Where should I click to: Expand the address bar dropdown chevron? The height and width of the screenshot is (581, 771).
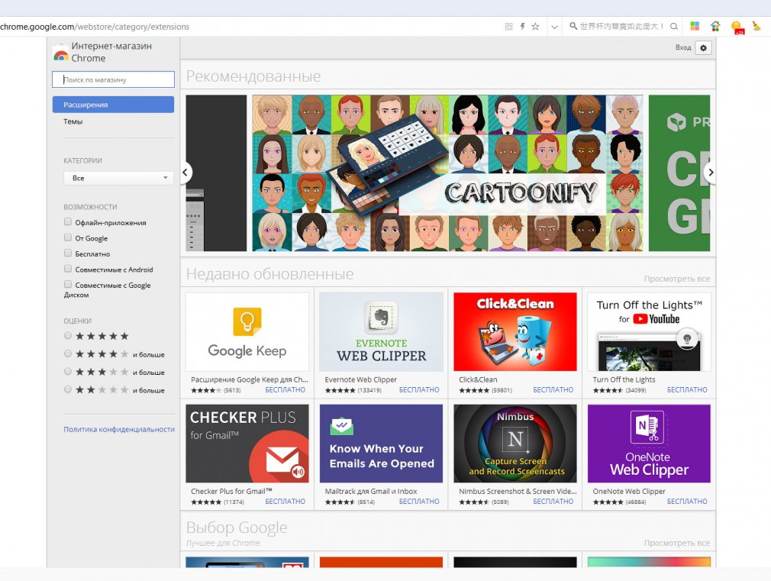tap(554, 27)
